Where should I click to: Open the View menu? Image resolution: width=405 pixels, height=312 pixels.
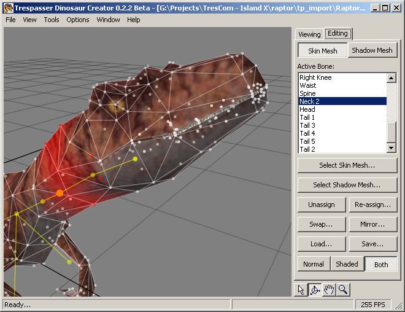coord(29,20)
